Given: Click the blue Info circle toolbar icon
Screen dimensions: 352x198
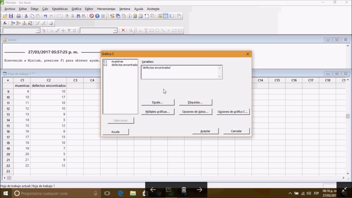Looking at the screenshot, I should [x=129, y=16].
